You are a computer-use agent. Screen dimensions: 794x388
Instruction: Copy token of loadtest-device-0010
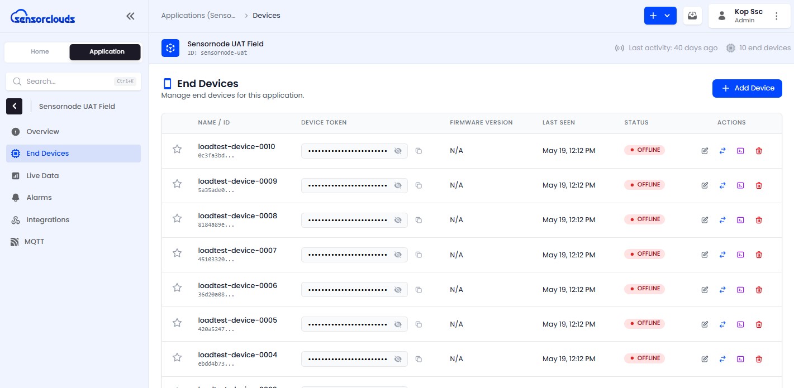pyautogui.click(x=419, y=151)
